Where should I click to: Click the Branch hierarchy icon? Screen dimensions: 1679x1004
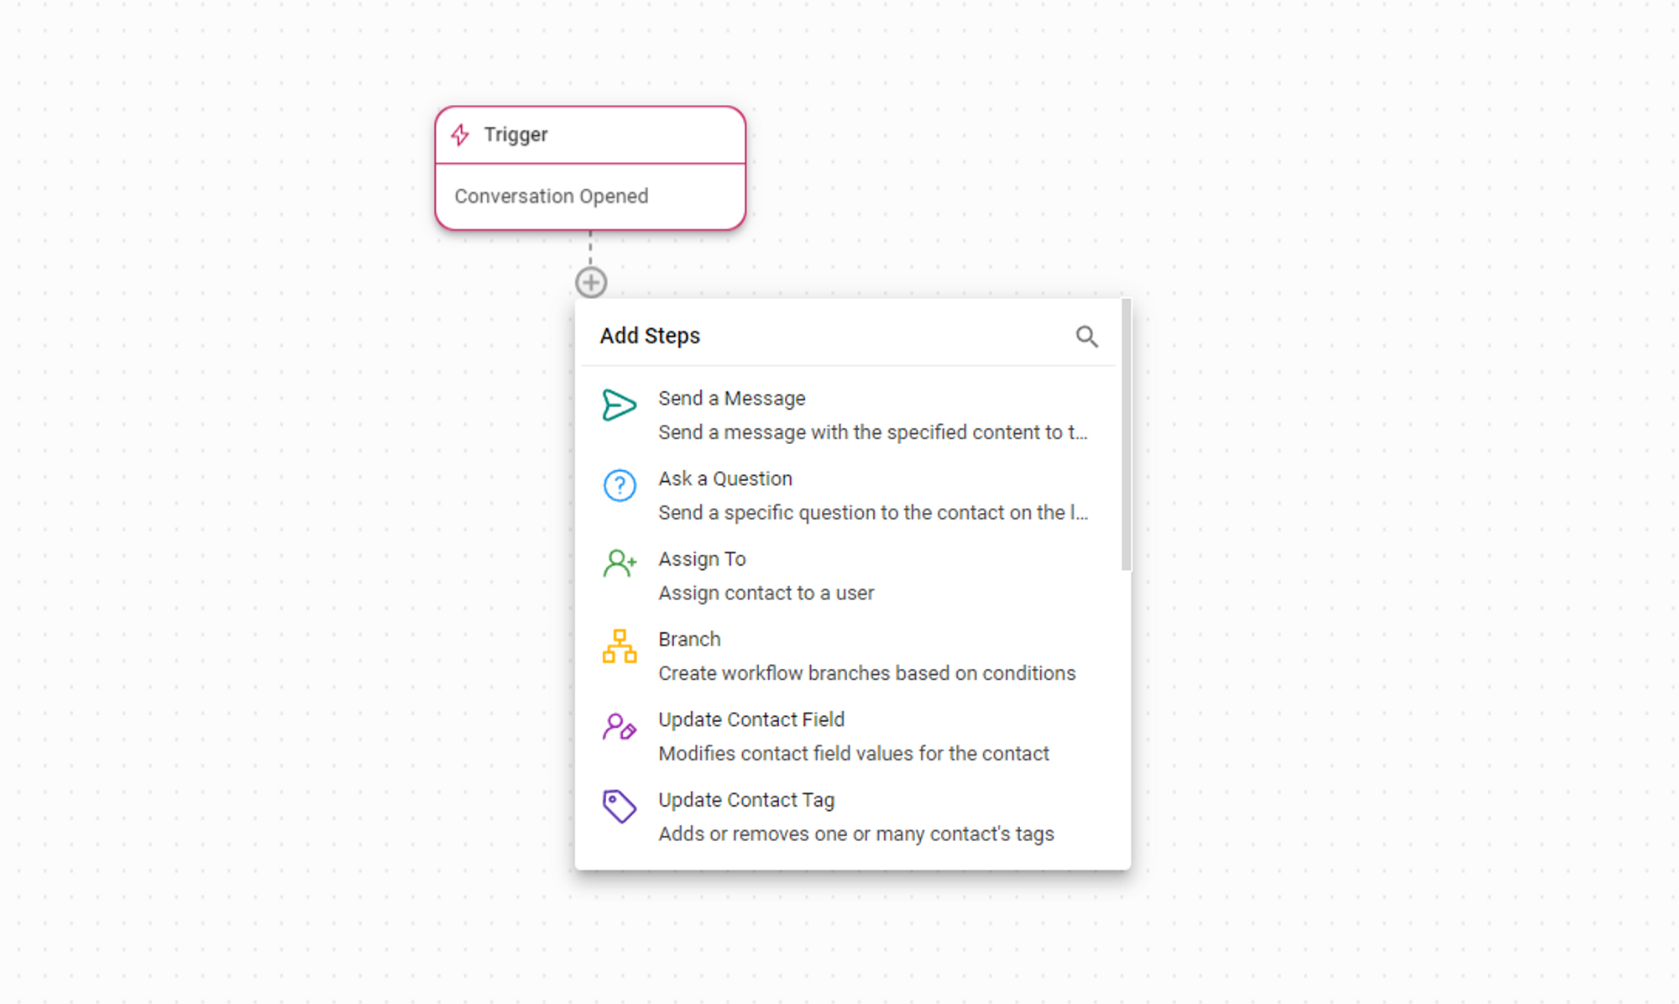pos(620,646)
